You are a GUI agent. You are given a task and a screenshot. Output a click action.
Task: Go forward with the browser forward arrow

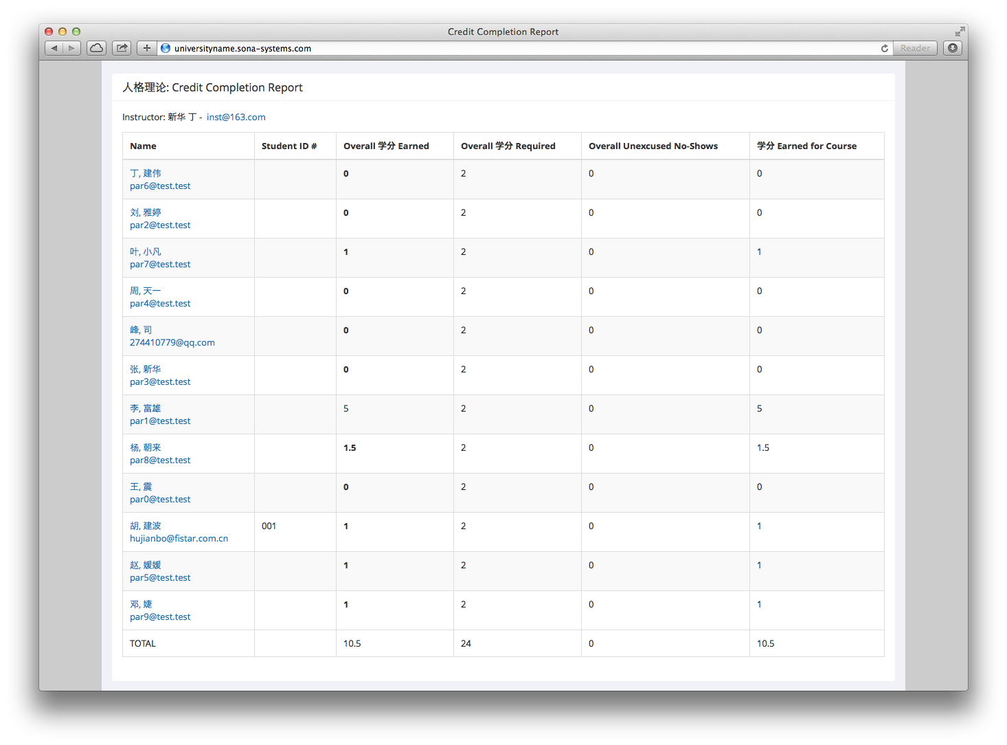coord(71,48)
